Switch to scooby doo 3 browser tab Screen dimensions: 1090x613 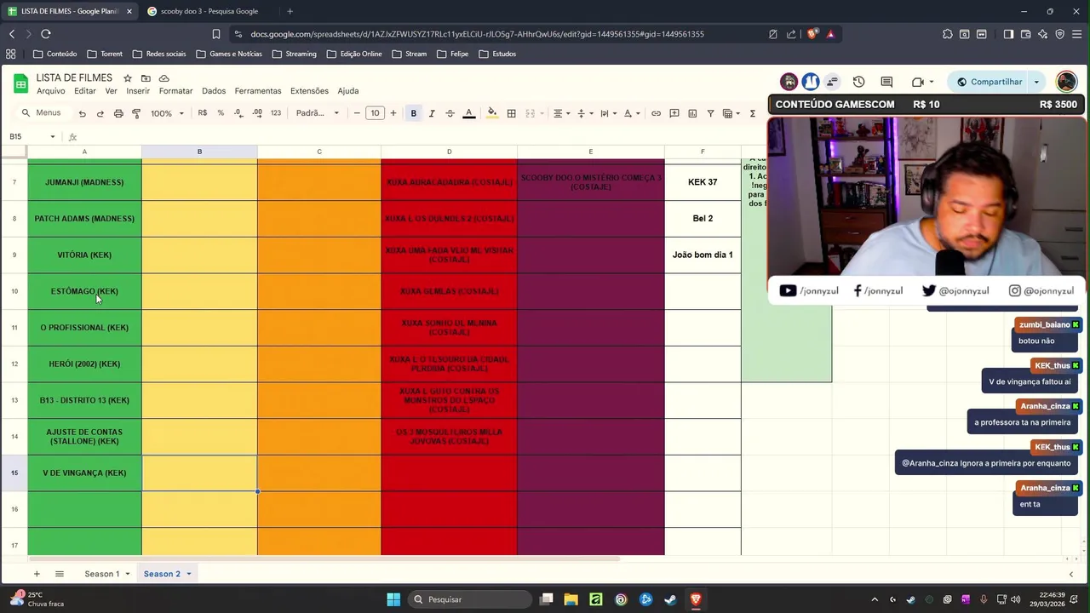pyautogui.click(x=209, y=11)
